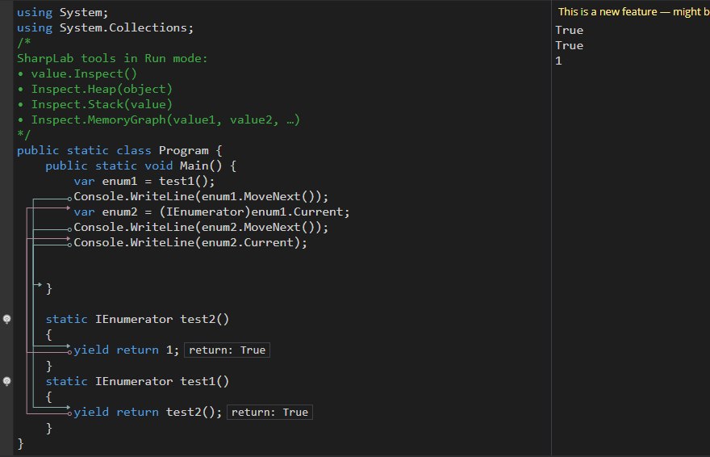Click the lightbulb icon beside test1 method
This screenshot has height=457, width=710.
(7, 381)
